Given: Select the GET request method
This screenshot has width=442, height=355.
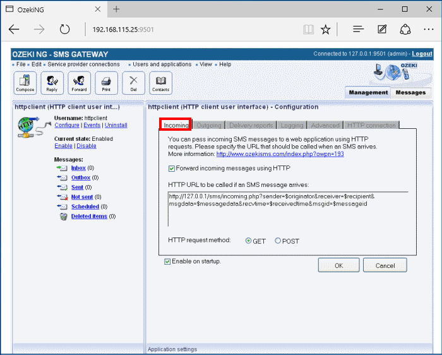Looking at the screenshot, I should 248,241.
